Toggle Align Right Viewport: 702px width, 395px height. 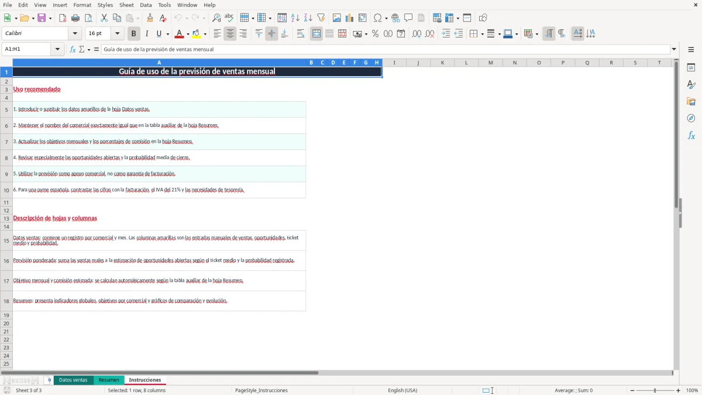(x=243, y=34)
